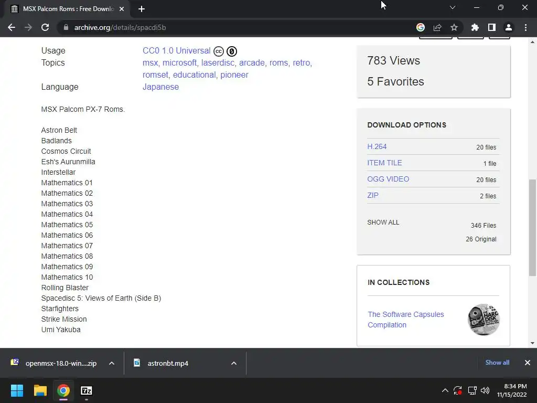The image size is (537, 403).
Task: Open the arcade topic link
Action: click(252, 63)
